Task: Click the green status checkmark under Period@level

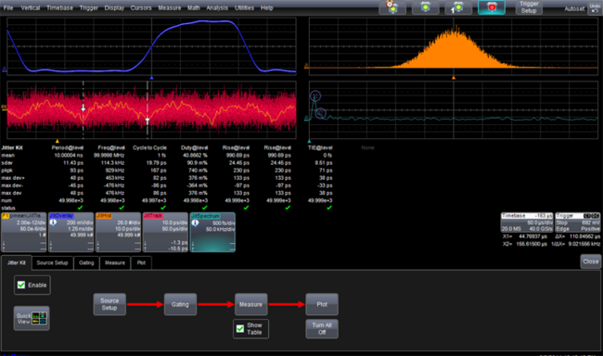Action: pos(80,208)
